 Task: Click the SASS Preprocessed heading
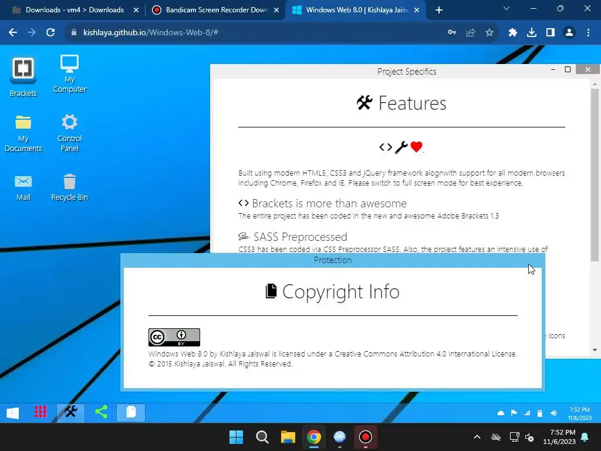[x=300, y=237]
